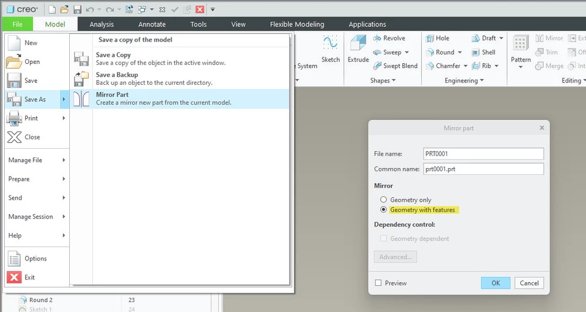586x312 pixels.
Task: Switch to the Flexible Modeling tab
Action: [297, 24]
